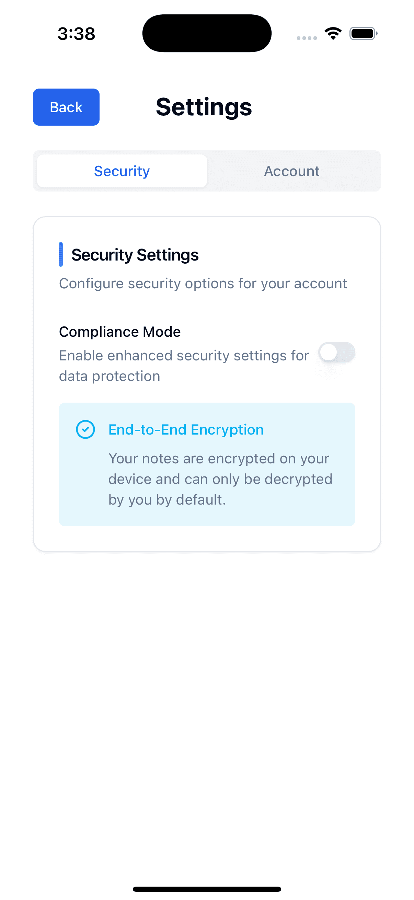414x900 pixels.
Task: Click the checkmark icon beside End-to-End Encryption
Action: pos(86,430)
